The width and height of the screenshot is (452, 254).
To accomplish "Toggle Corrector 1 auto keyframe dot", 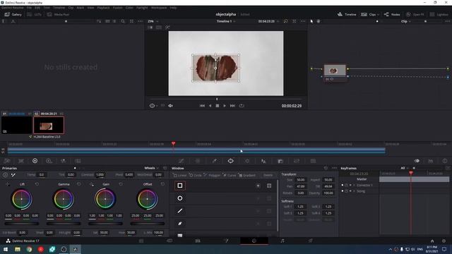I will 350,185.
